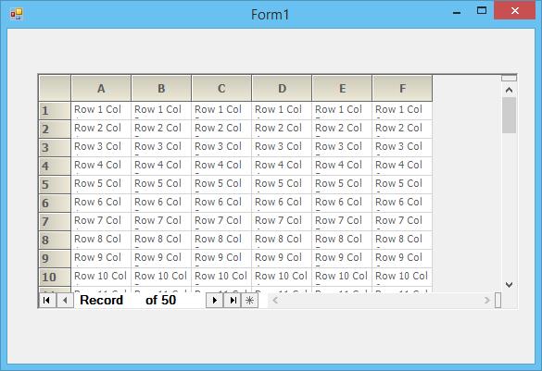Click the vertical split box above scrollbar
This screenshot has width=542, height=371.
(509, 78)
